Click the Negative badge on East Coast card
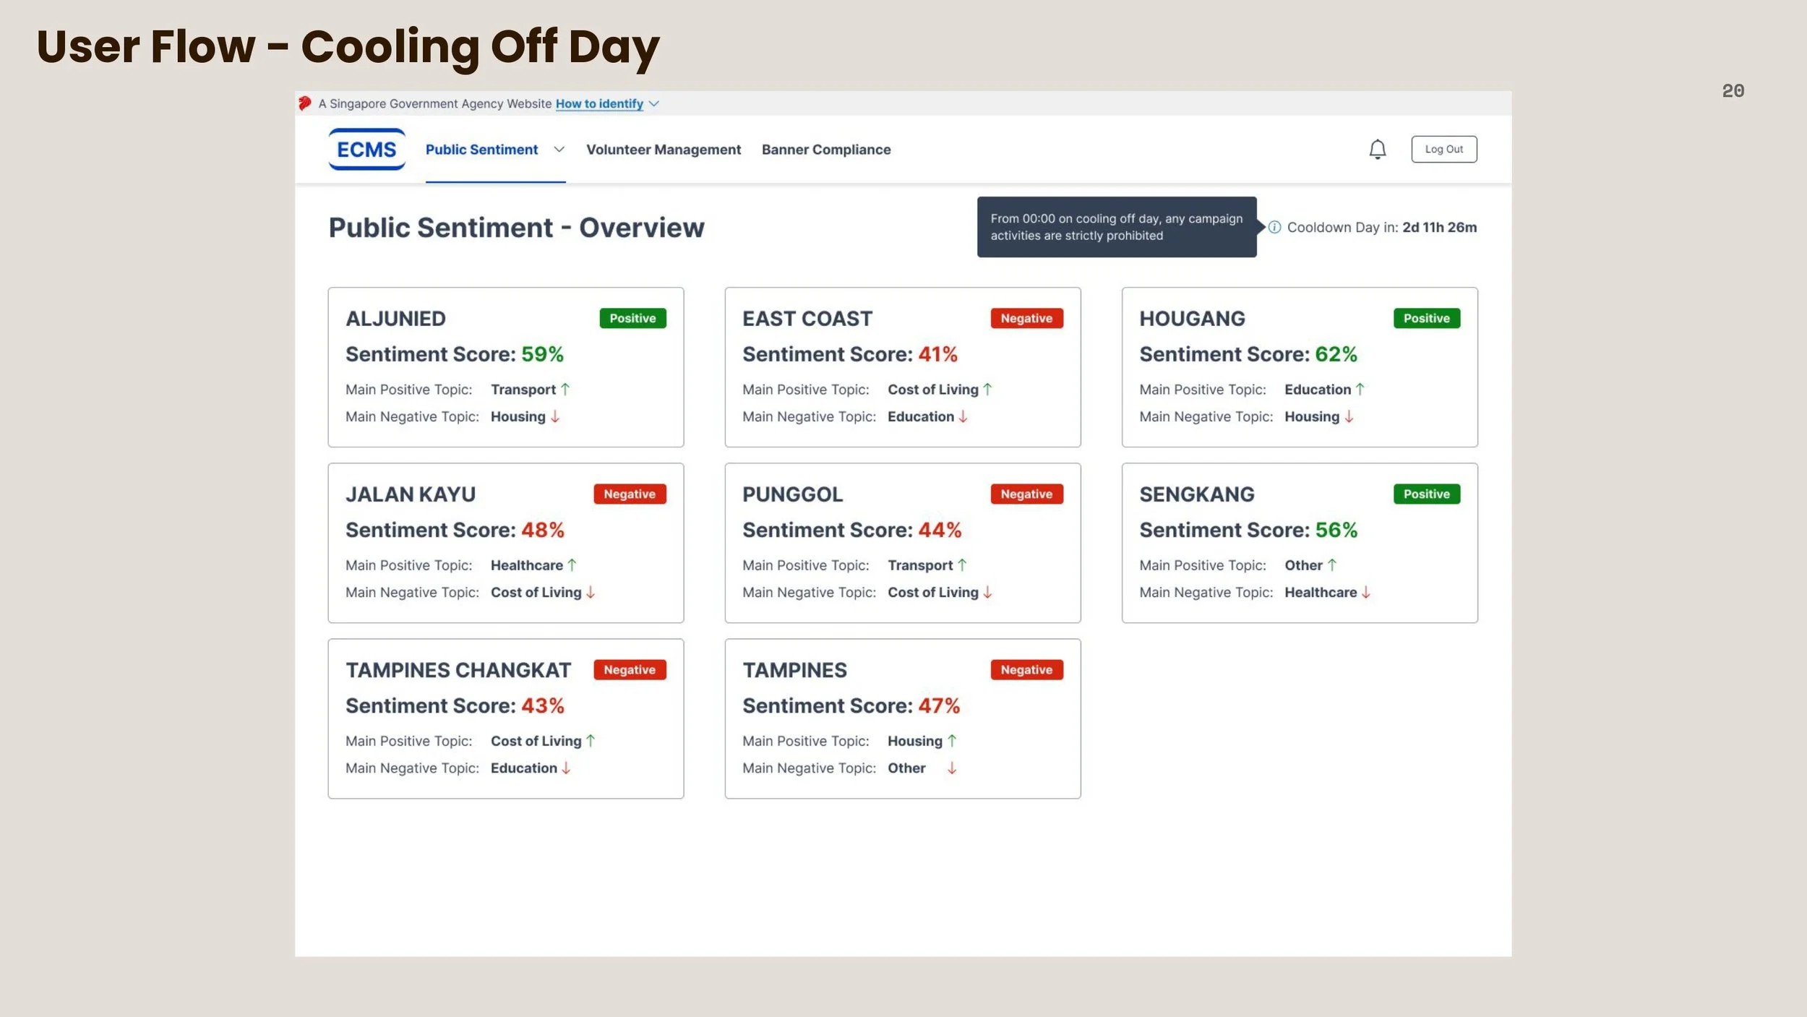The image size is (1807, 1017). (1026, 318)
